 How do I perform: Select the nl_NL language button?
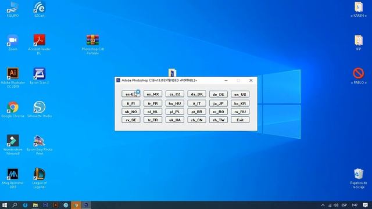click(153, 111)
